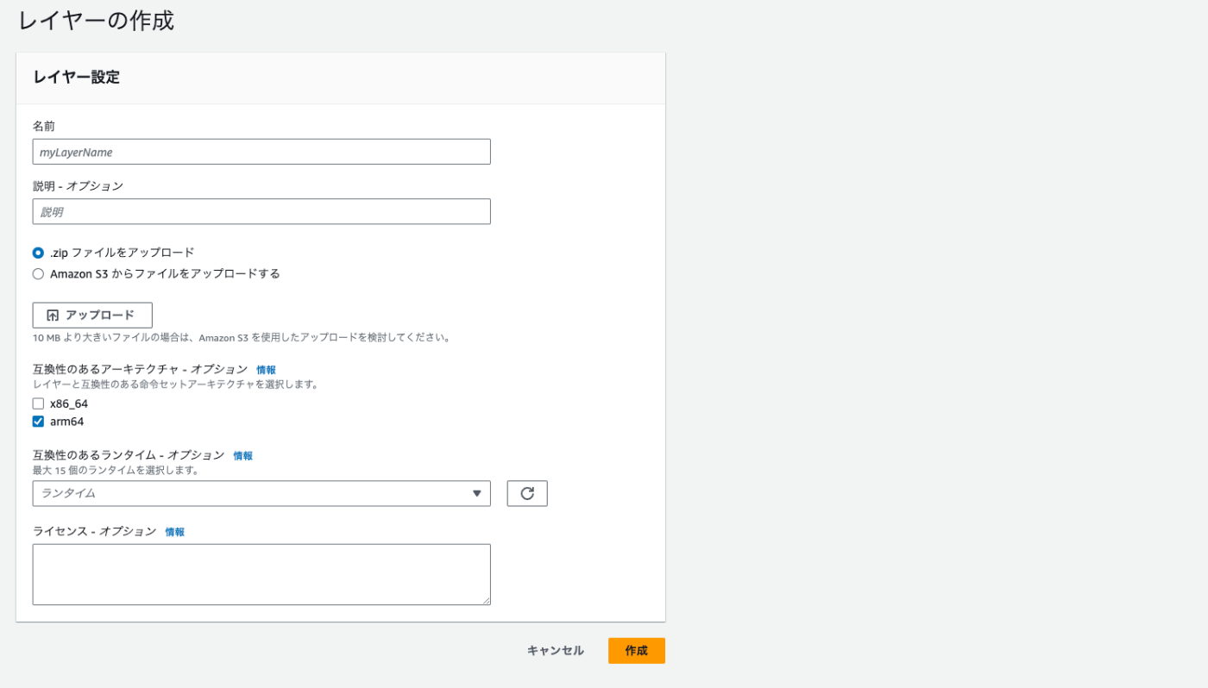Open 情報 link beside 互換性のあるアーキテクチャ
This screenshot has width=1208, height=688.
[x=267, y=368]
